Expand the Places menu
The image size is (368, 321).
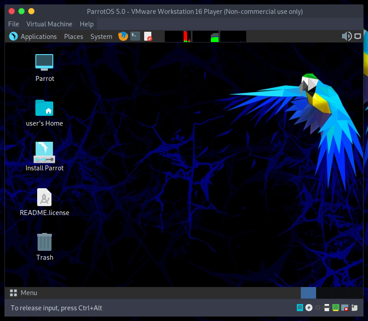(73, 36)
